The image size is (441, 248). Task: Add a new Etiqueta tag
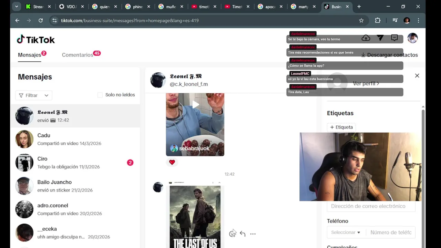(341, 127)
